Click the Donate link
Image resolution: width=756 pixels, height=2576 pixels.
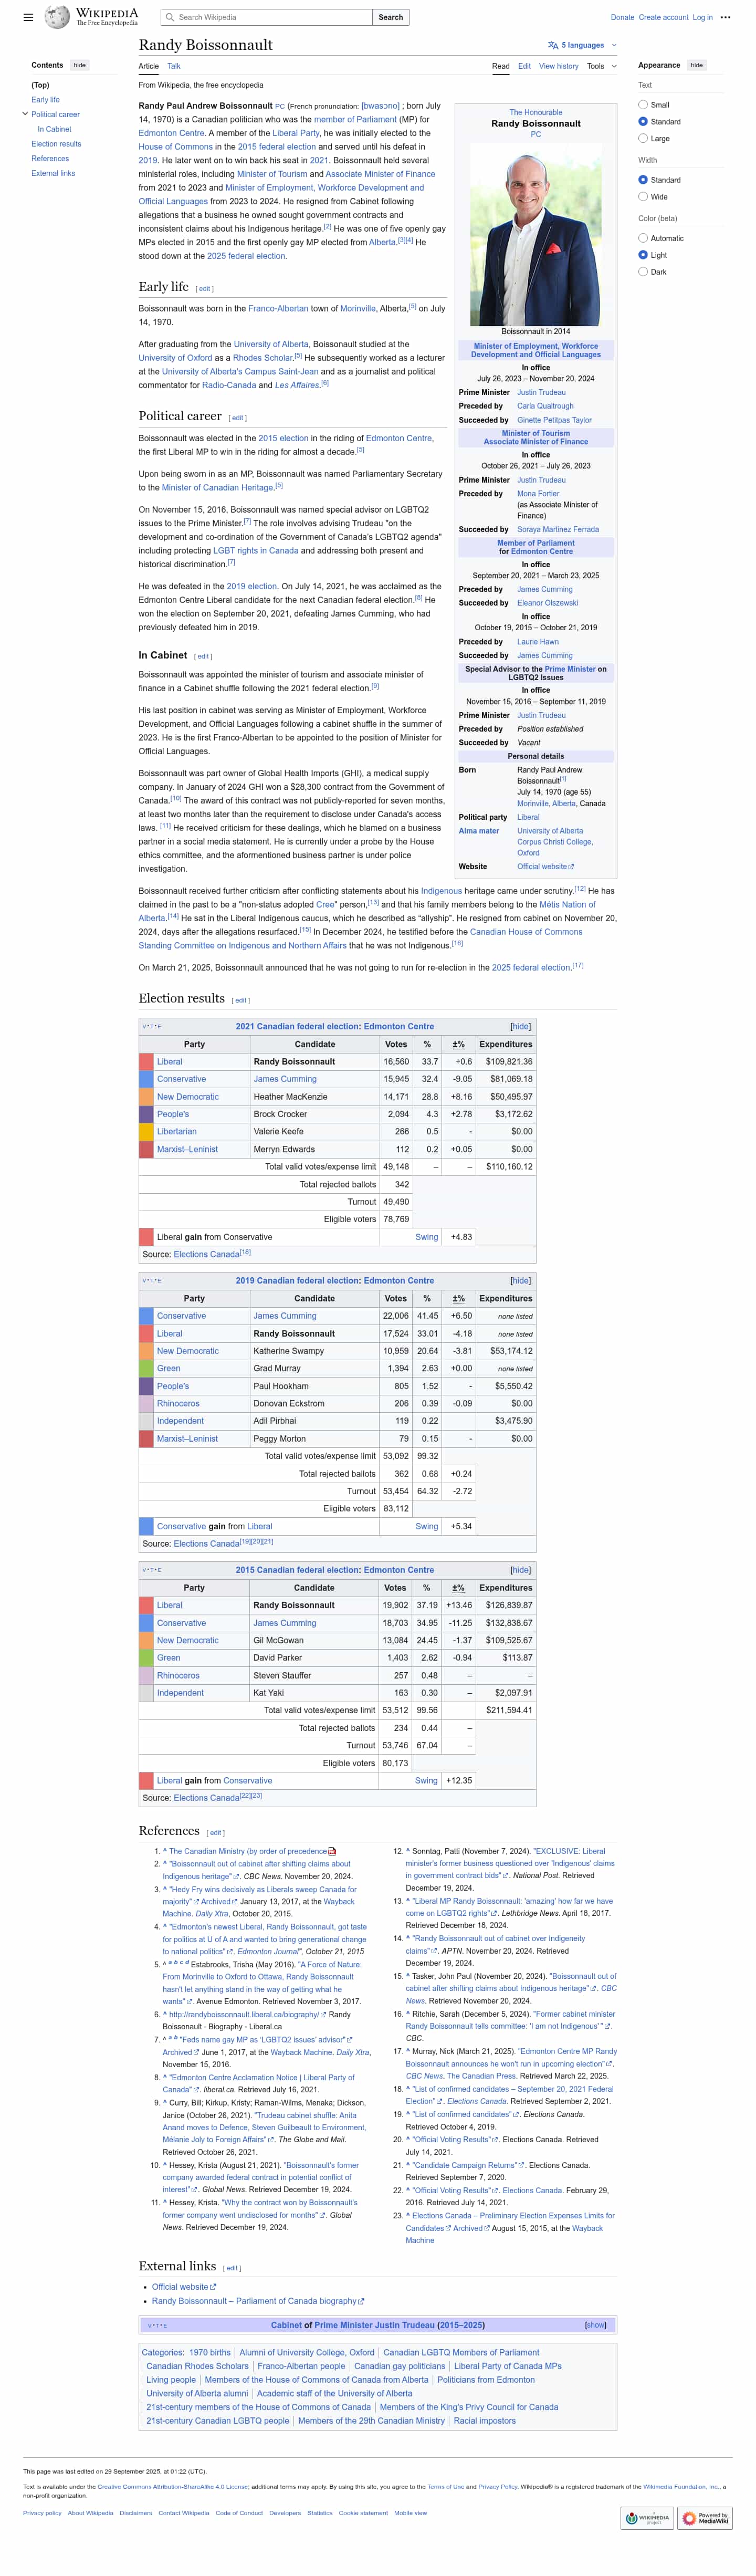622,17
